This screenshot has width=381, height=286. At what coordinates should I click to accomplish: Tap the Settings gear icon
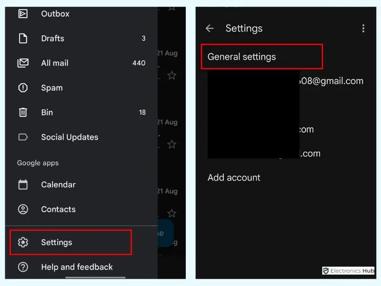click(x=23, y=242)
